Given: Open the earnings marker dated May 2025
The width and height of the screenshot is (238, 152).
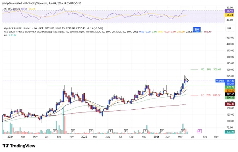Looking at the screenshot, I should coord(111,131).
